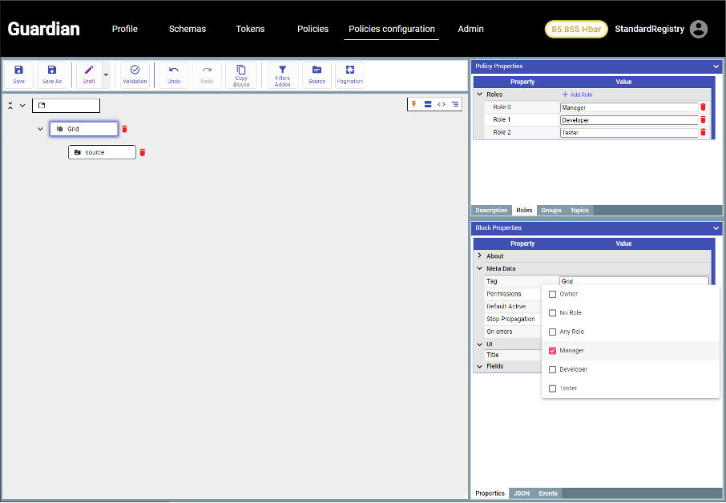Delete the Grid block with trash icon

[124, 129]
